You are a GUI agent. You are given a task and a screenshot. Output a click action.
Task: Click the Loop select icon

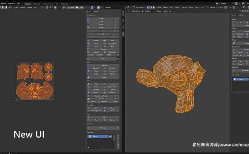click(105, 84)
